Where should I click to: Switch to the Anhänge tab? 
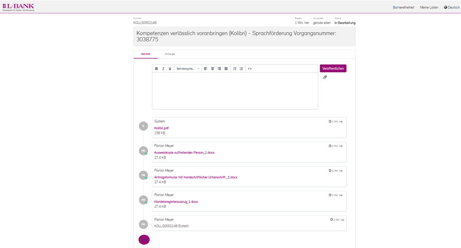point(170,54)
